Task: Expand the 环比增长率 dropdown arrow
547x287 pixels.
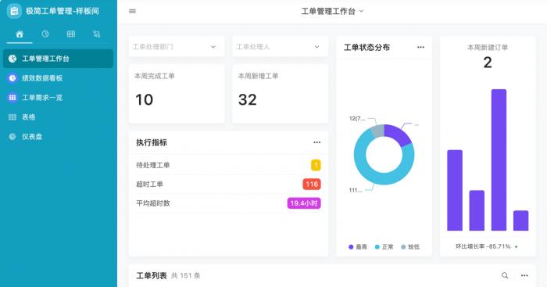Action: click(x=517, y=247)
